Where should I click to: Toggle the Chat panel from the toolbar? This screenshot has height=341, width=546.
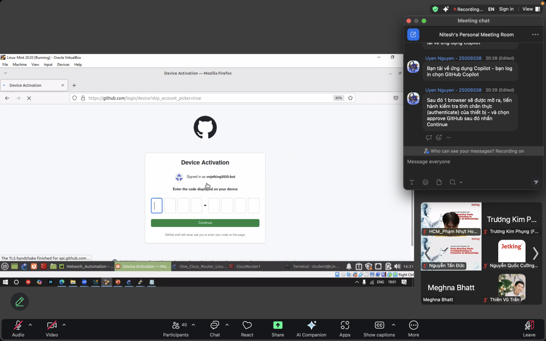[215, 329]
